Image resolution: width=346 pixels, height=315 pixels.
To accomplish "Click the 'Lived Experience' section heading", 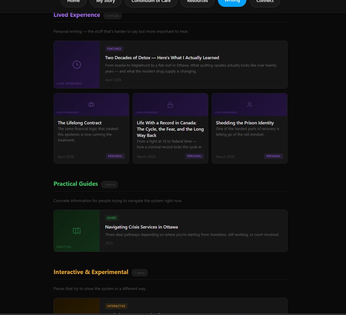I will [x=77, y=15].
